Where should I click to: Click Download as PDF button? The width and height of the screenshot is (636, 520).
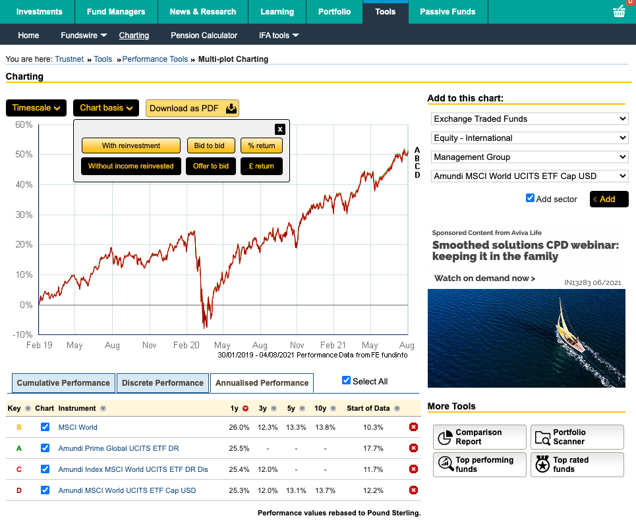pyautogui.click(x=192, y=109)
